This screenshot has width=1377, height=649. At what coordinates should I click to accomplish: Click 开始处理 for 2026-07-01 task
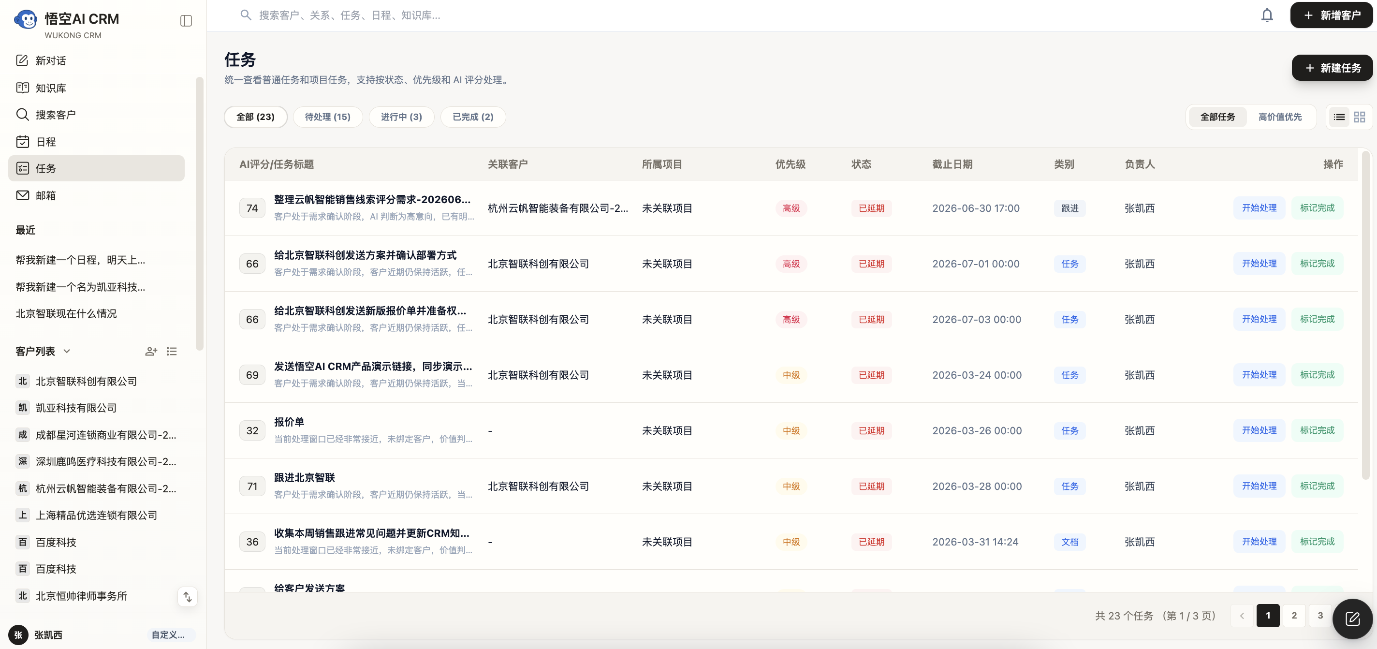click(1259, 264)
